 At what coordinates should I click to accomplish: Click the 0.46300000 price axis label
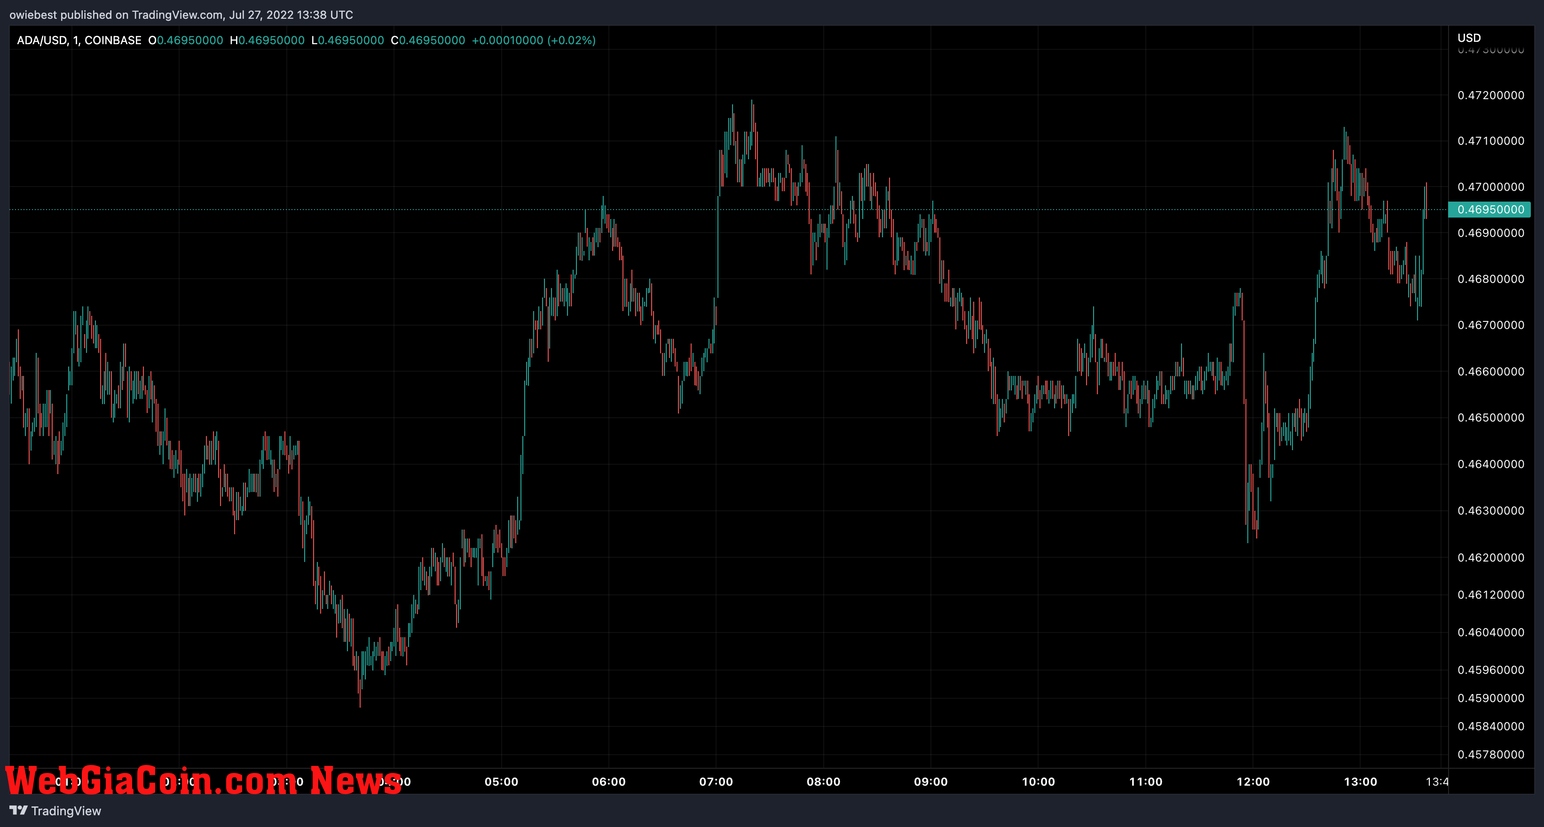tap(1491, 511)
